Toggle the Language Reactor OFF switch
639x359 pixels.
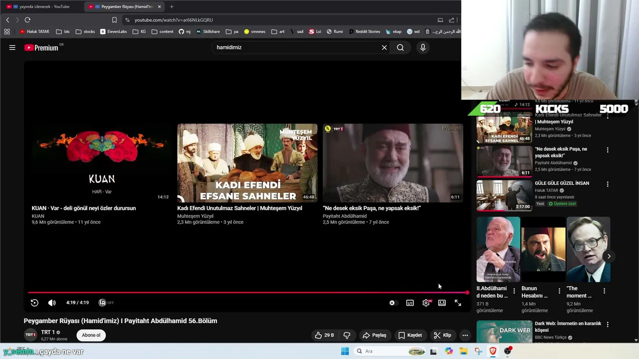click(x=106, y=303)
